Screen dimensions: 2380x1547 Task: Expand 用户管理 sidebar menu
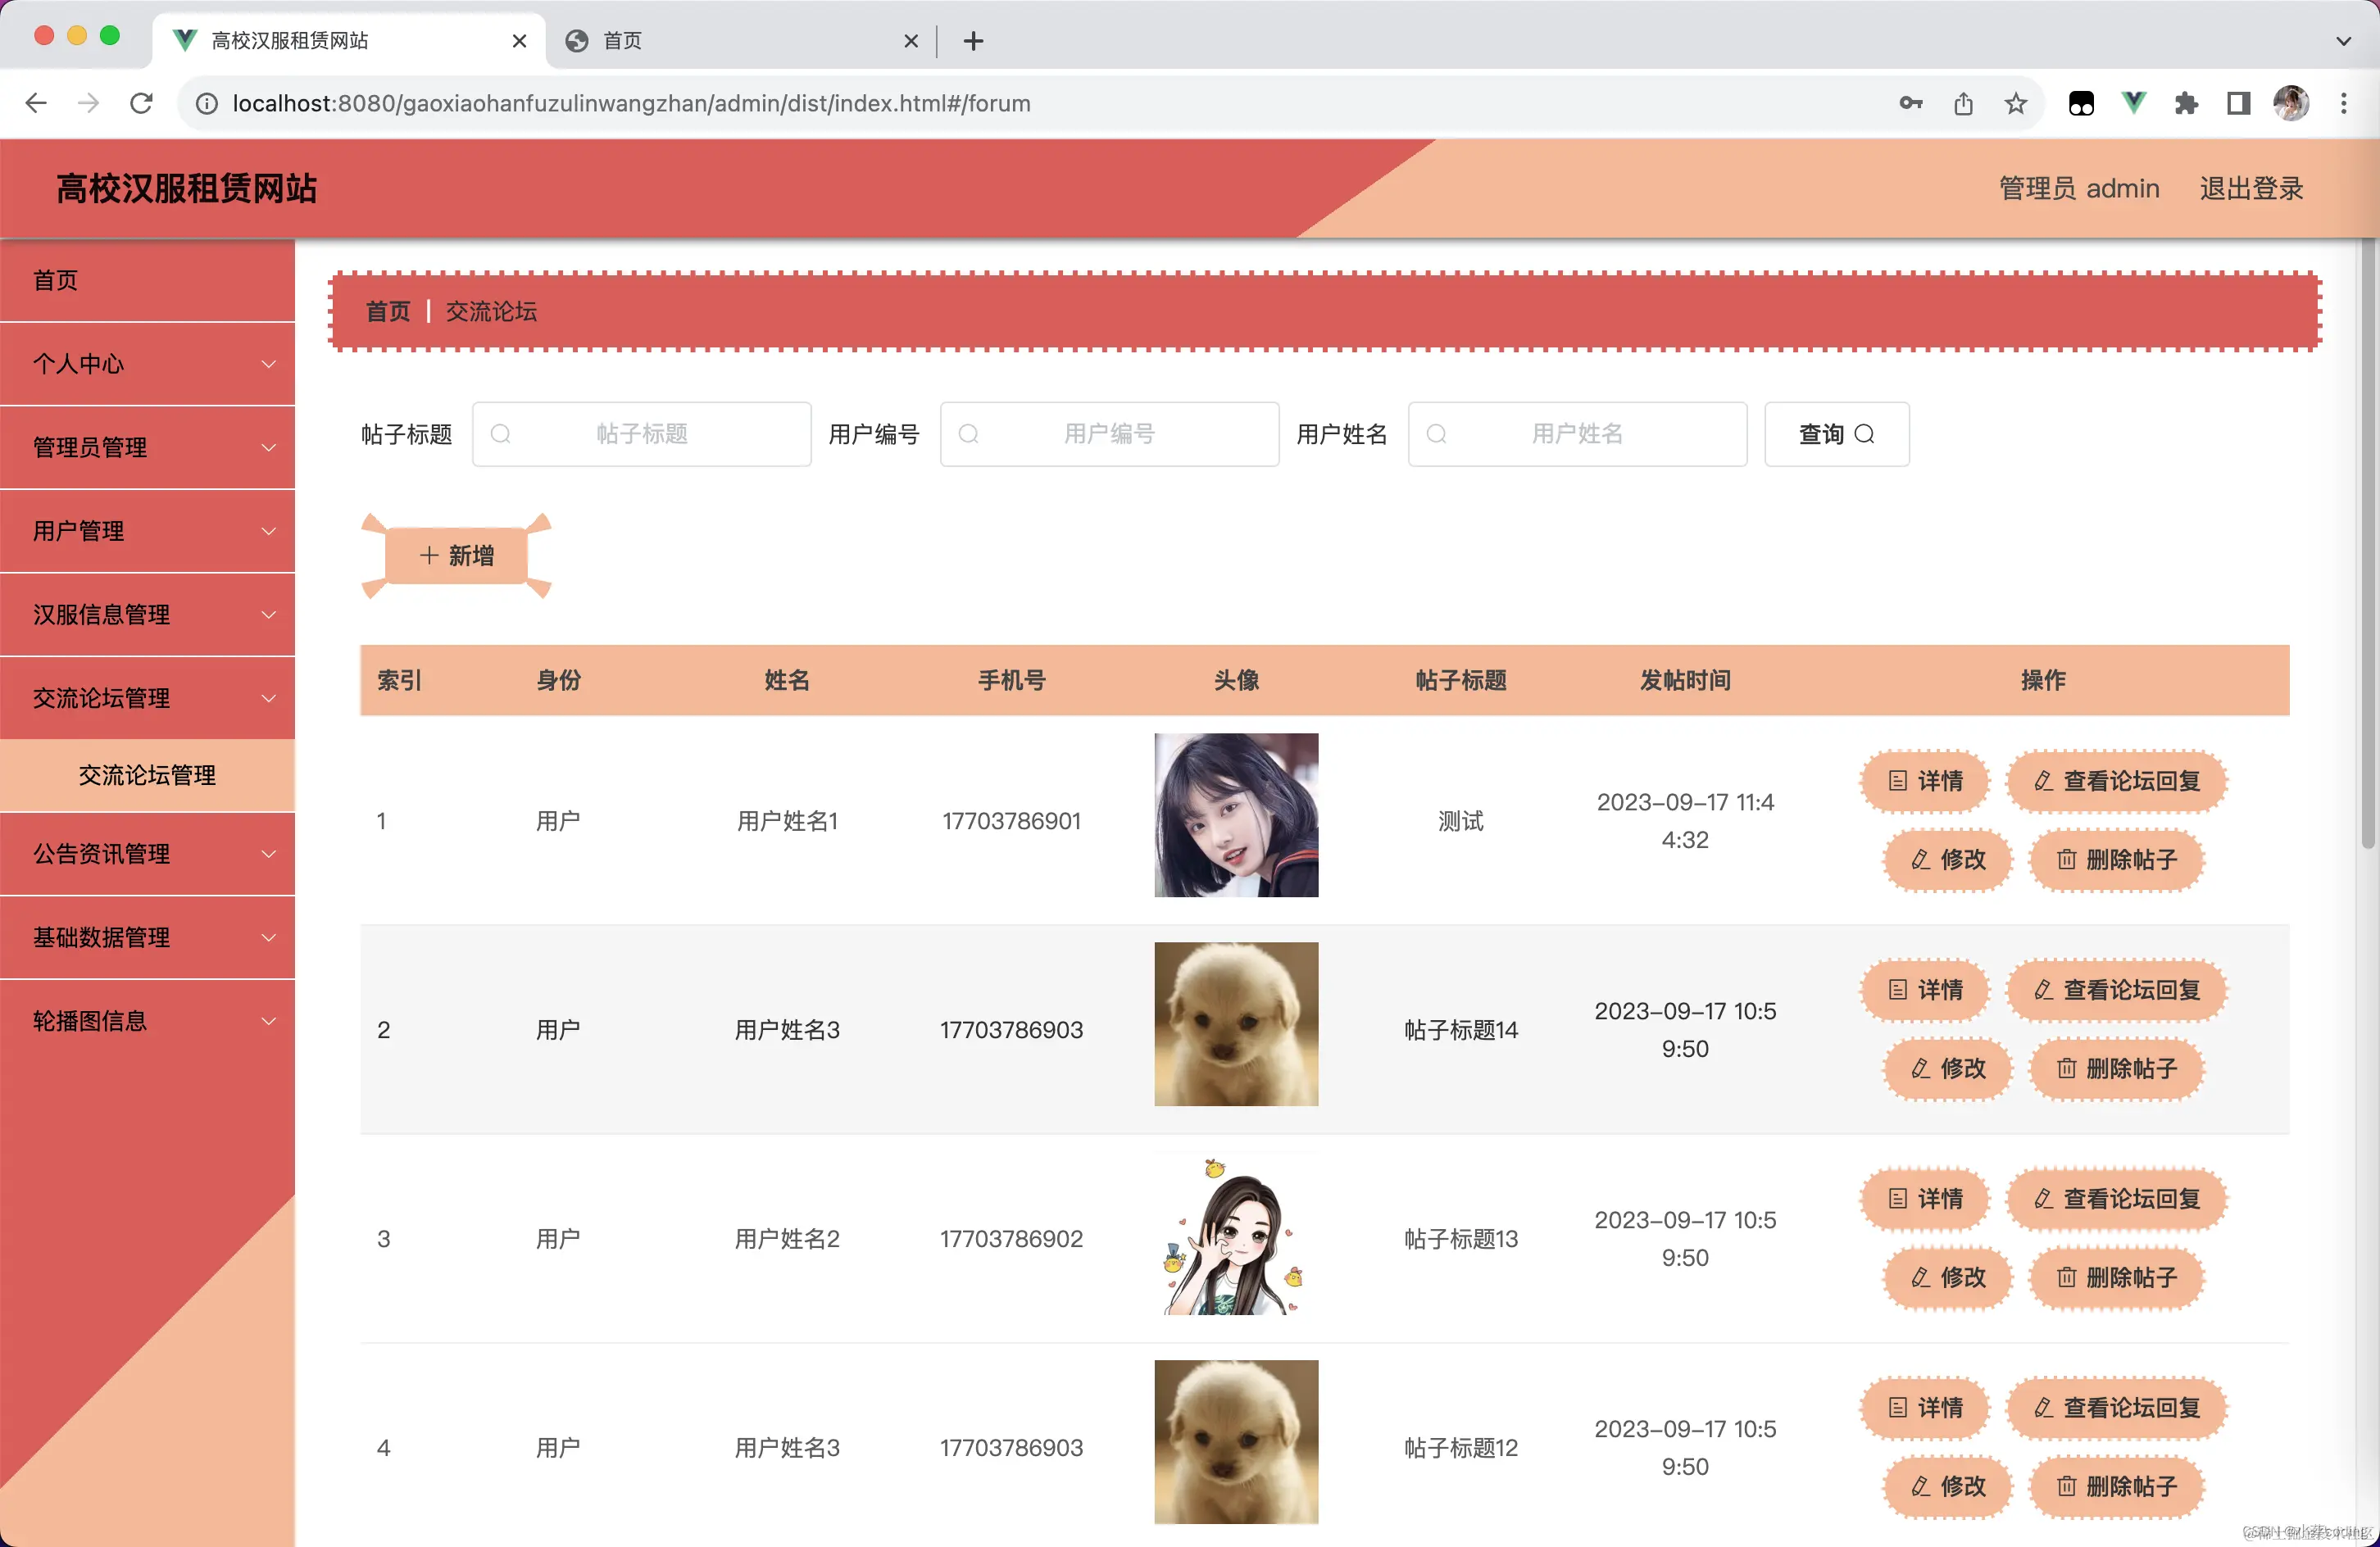148,531
